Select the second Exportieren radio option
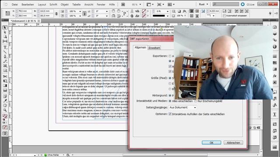 click(170, 61)
